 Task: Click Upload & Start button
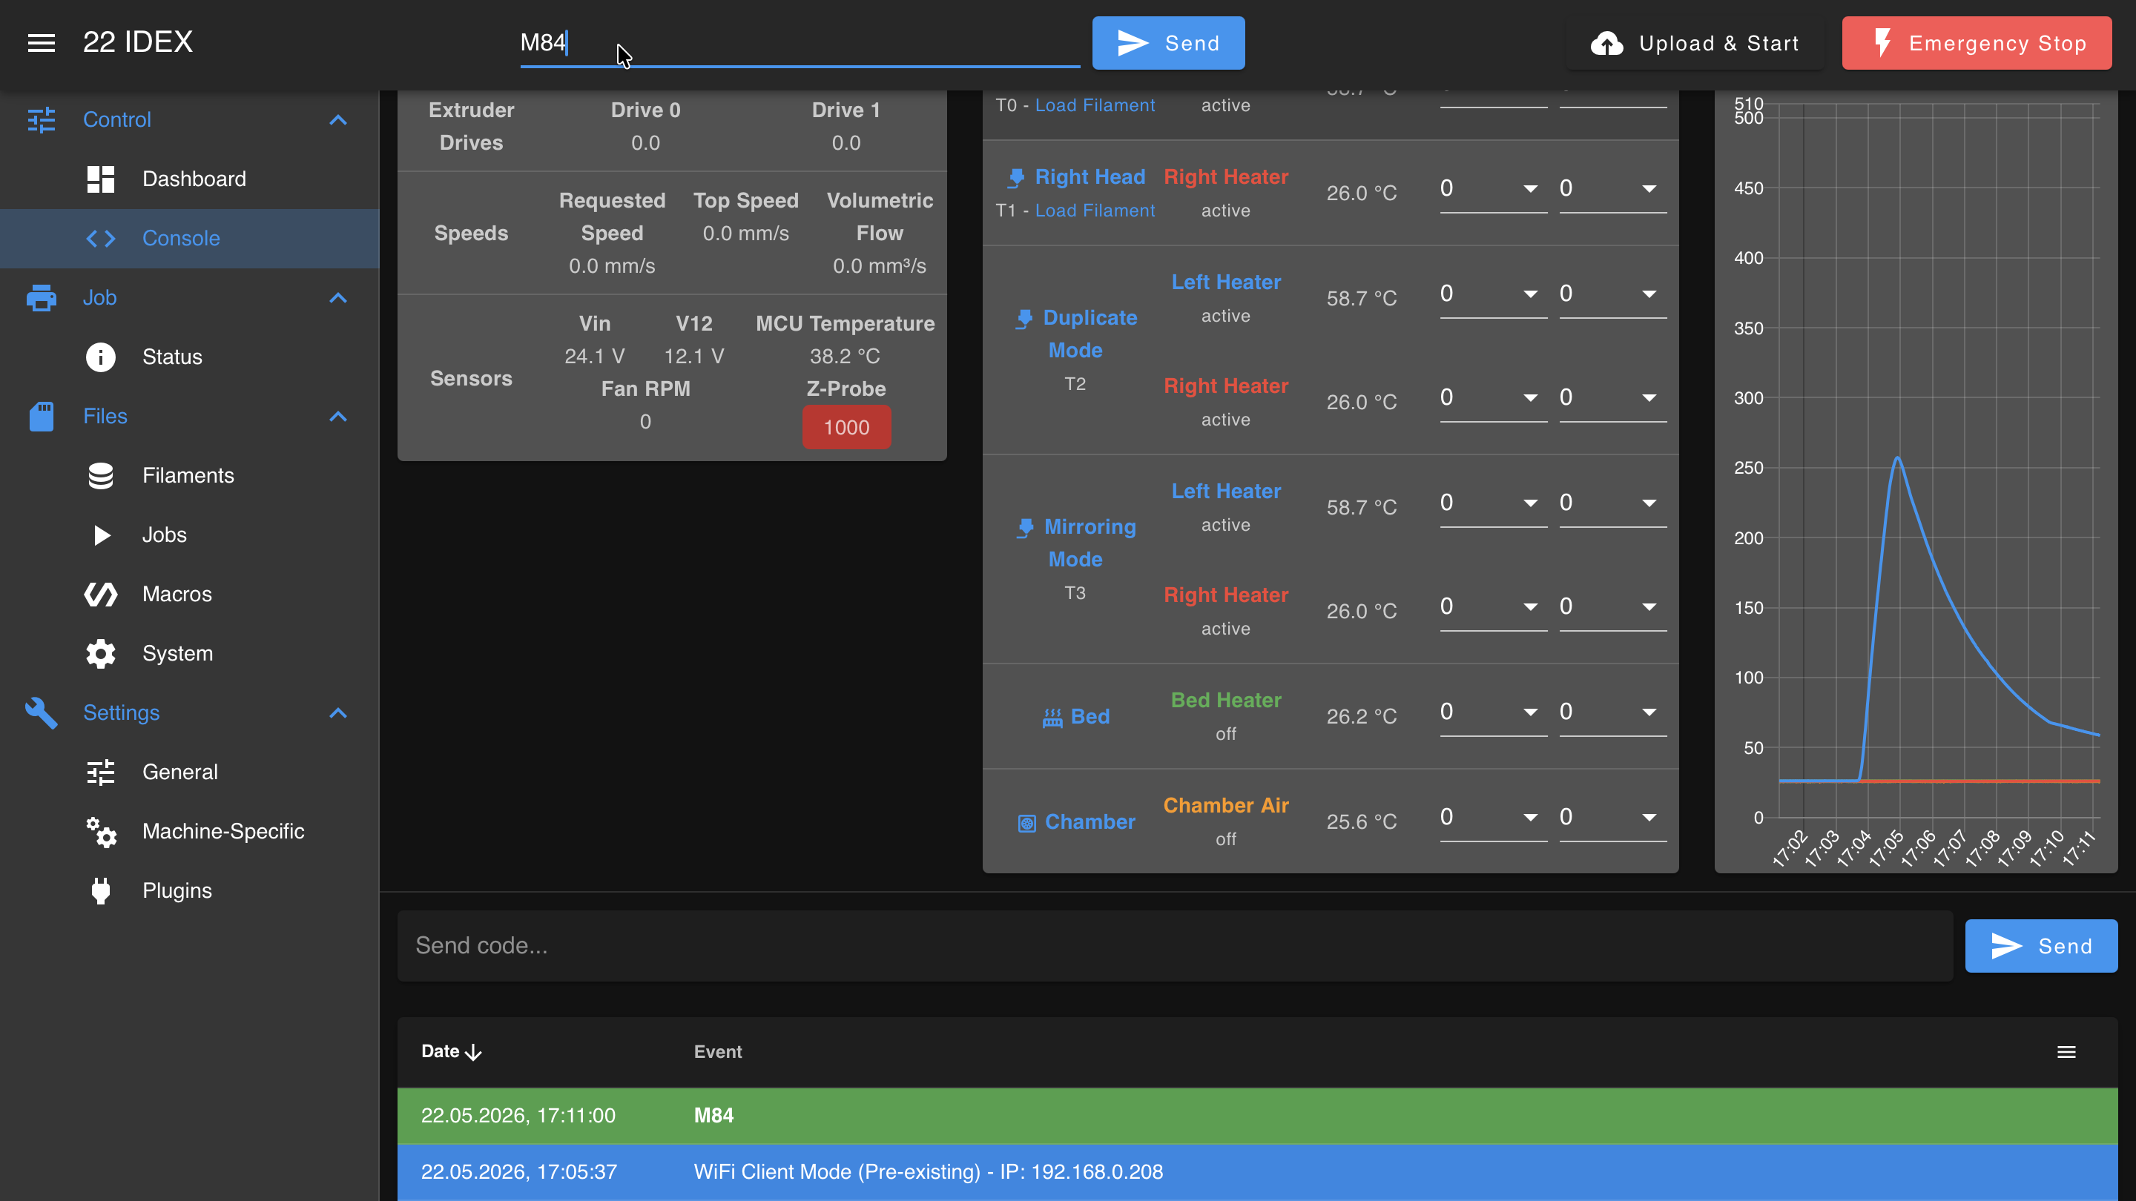tap(1694, 43)
